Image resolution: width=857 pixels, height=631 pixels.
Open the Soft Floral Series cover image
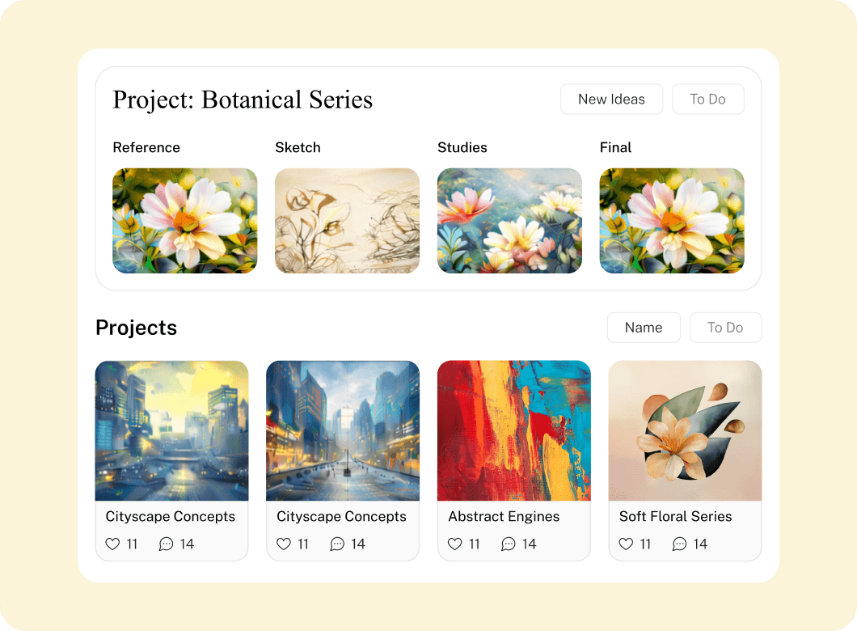click(x=685, y=430)
